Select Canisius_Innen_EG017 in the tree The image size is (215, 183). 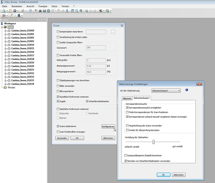22,55
